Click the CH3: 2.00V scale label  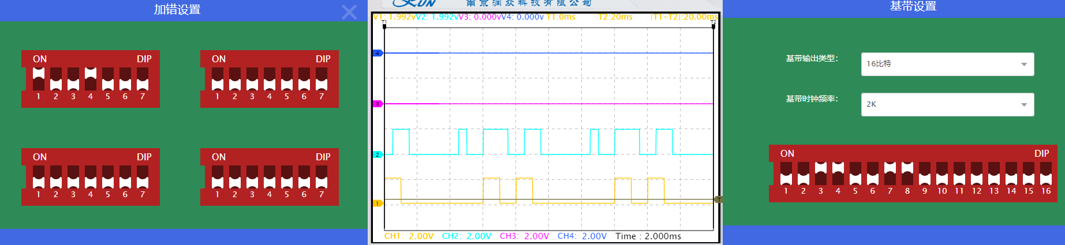click(x=524, y=236)
